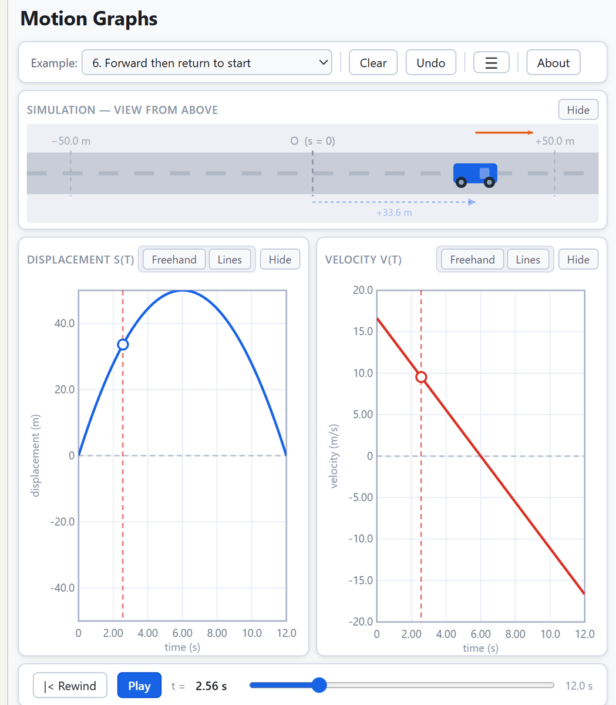This screenshot has height=705, width=616.
Task: Rewind the simulation to start
Action: (70, 686)
